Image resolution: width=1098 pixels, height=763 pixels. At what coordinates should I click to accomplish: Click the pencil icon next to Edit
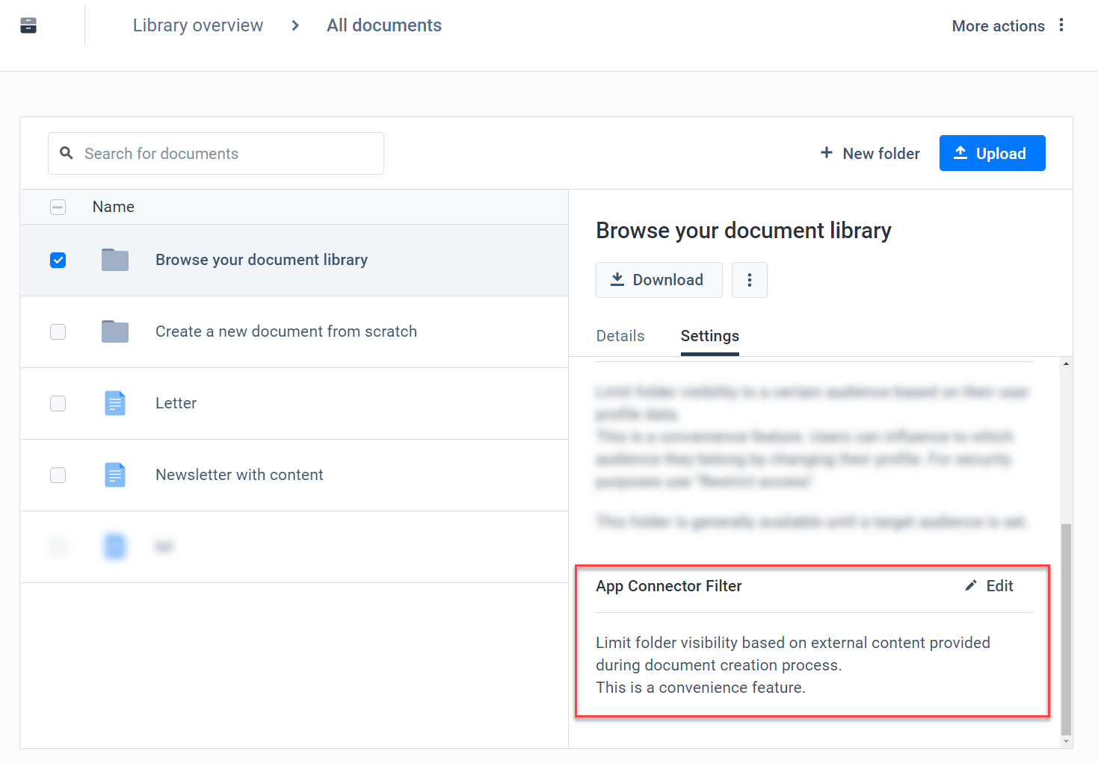(x=970, y=585)
